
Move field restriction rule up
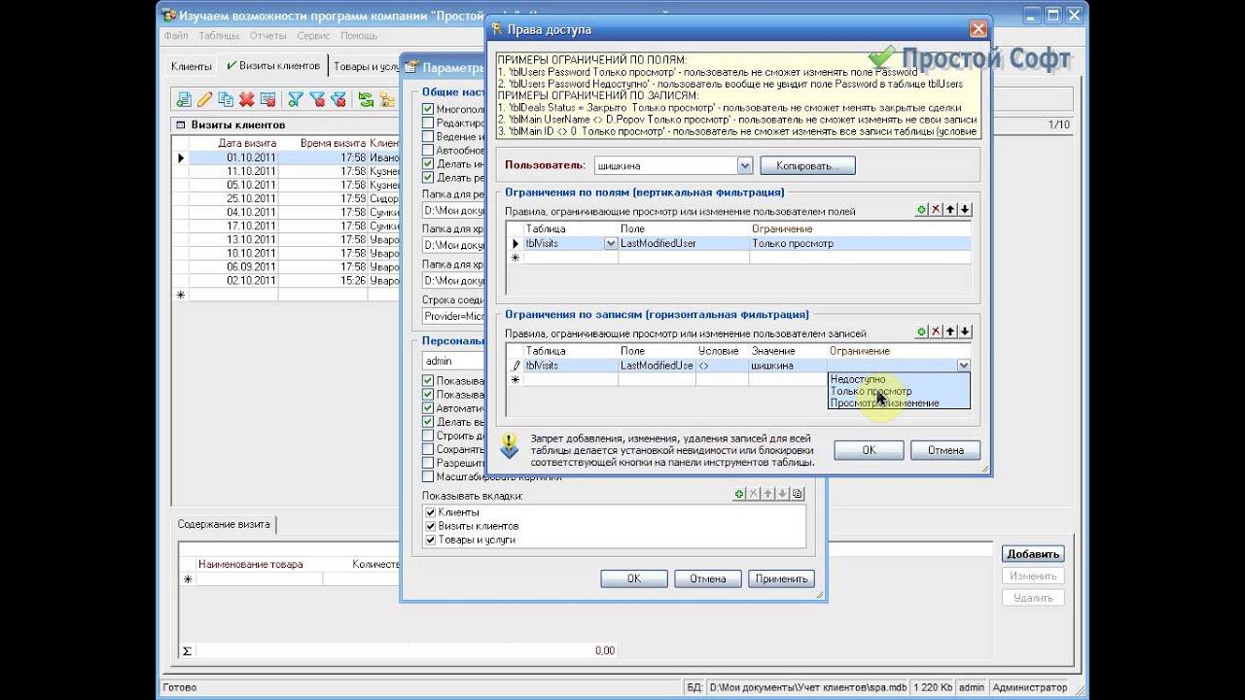tap(950, 209)
